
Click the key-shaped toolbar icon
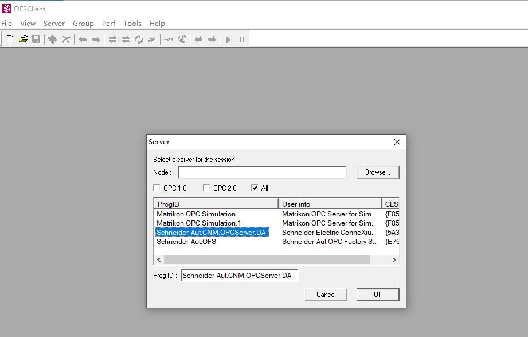coord(169,40)
